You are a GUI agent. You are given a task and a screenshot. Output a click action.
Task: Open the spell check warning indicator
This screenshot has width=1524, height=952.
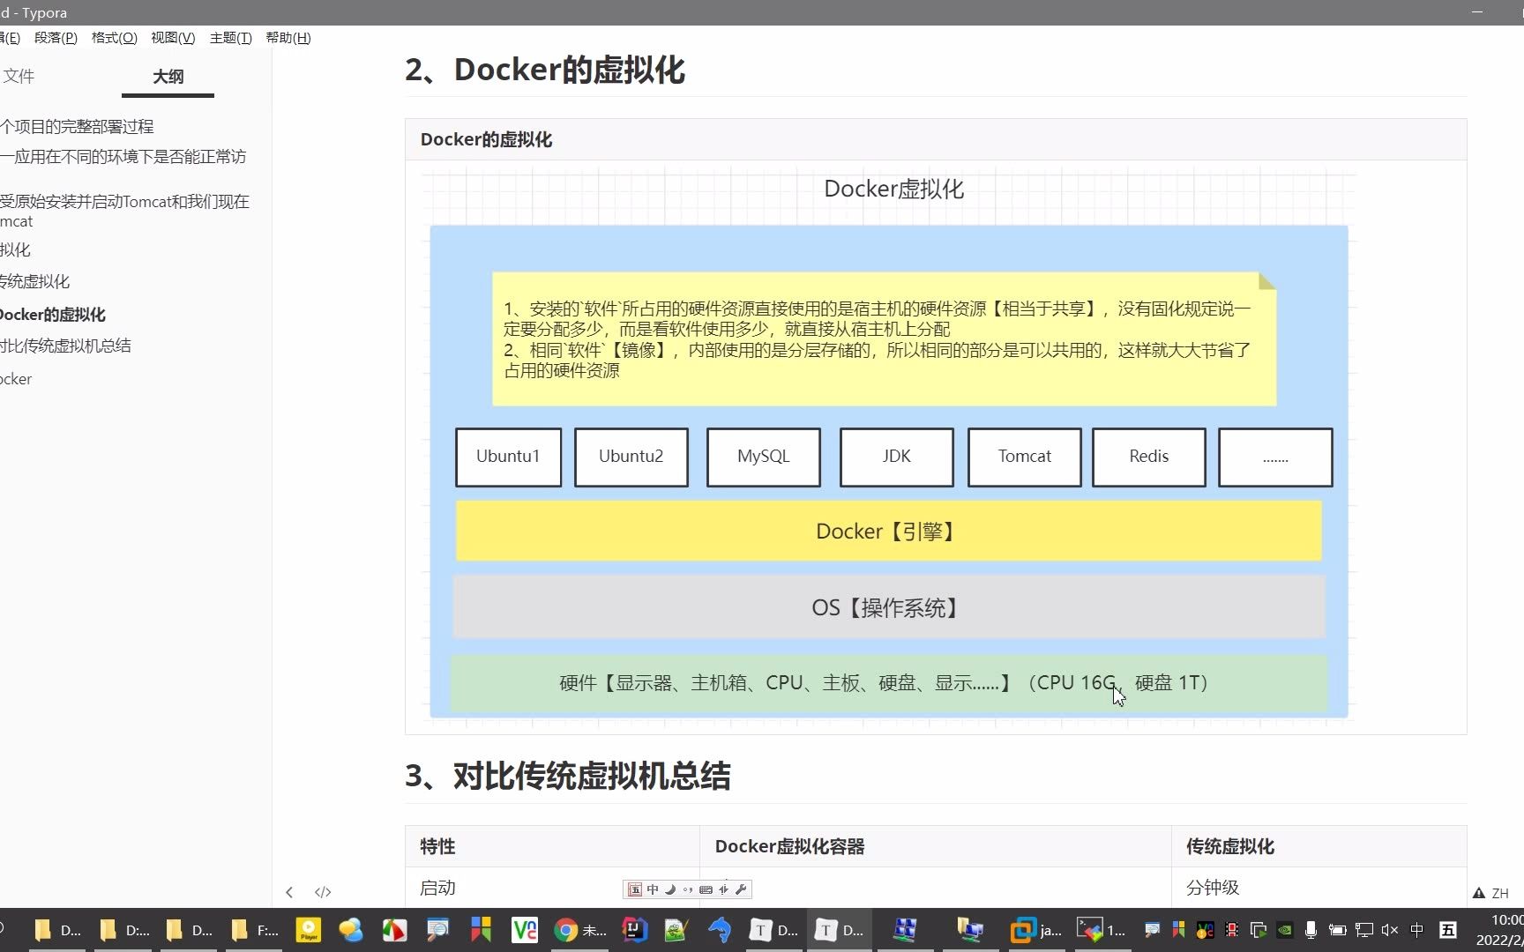pyautogui.click(x=1478, y=893)
